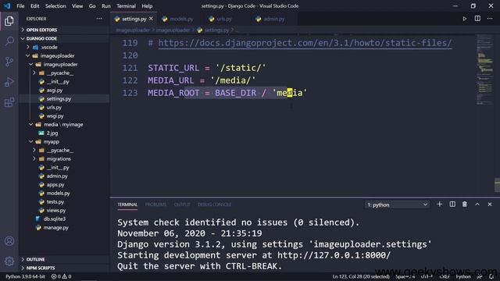Open notifications bell in status bar
Screen dimensions: 500x281
[x=491, y=276]
